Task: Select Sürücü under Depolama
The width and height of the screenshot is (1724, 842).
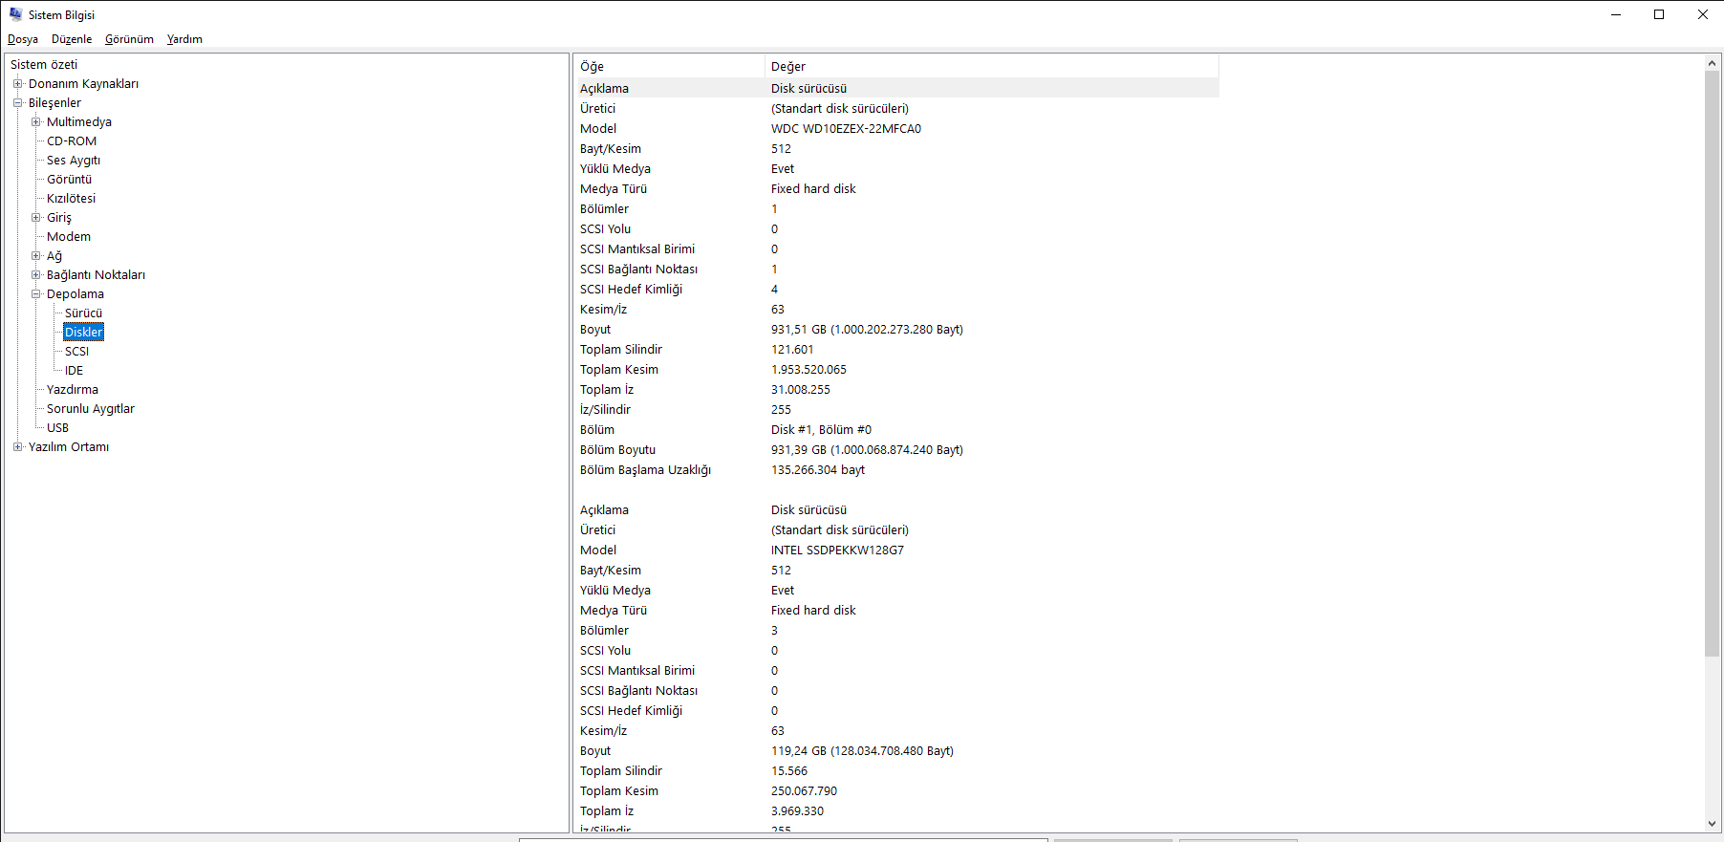Action: tap(83, 313)
